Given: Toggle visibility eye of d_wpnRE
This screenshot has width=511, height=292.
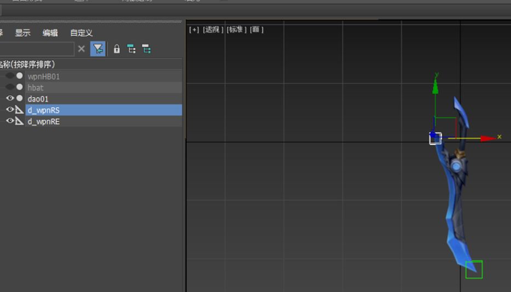Looking at the screenshot, I should tap(10, 120).
